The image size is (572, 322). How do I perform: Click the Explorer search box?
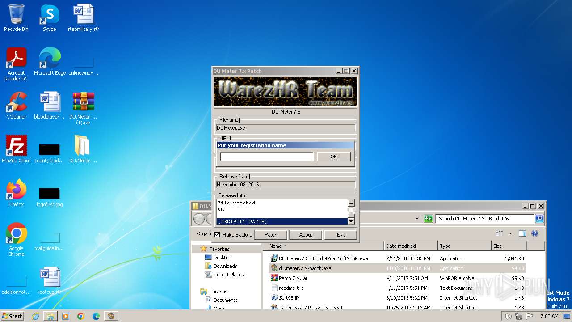pos(485,219)
